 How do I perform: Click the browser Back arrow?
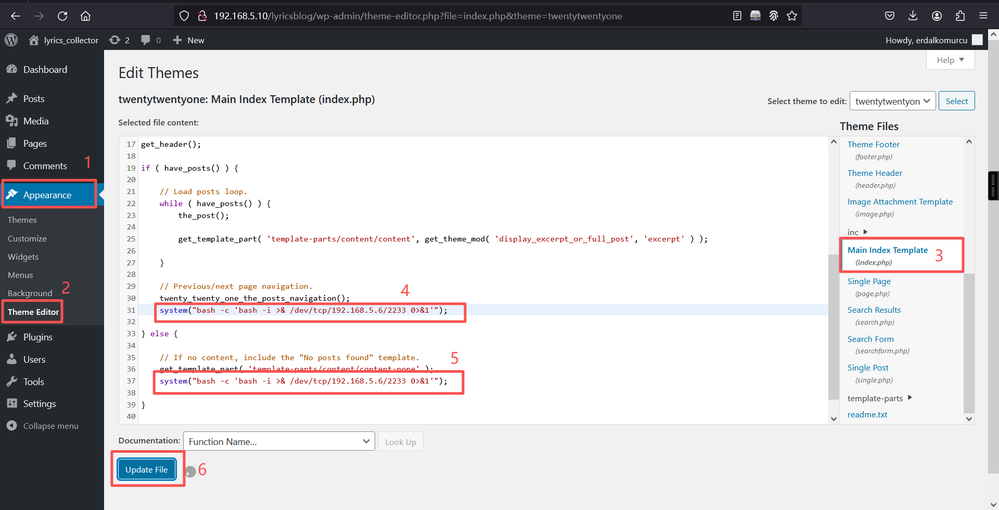click(x=16, y=16)
